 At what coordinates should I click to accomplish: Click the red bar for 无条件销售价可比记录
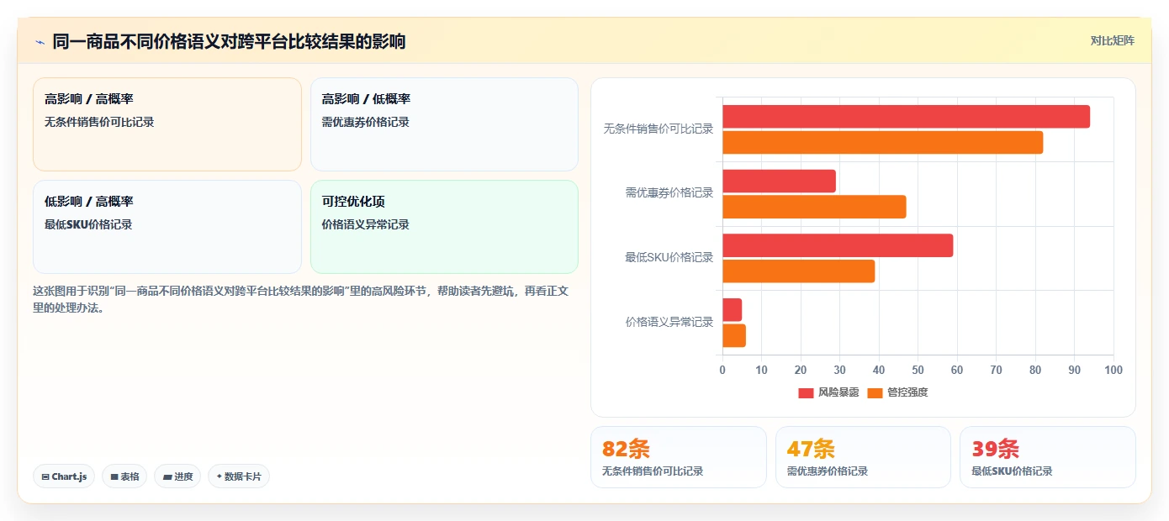click(x=906, y=117)
